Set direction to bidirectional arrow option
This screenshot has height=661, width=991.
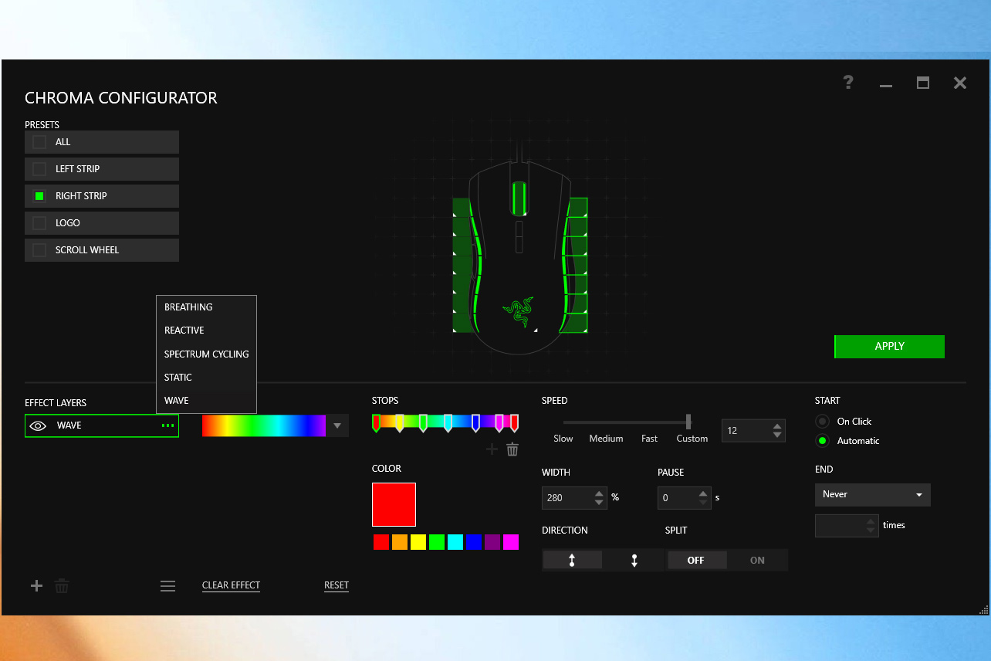[x=572, y=560]
